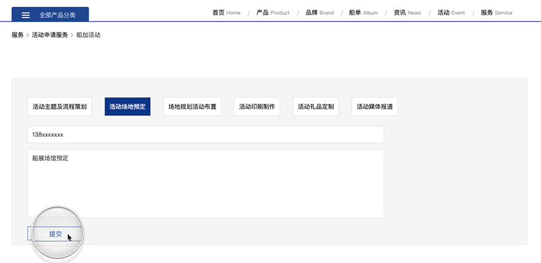Select 活动主题及流程策划 option
This screenshot has width=541, height=263.
tap(60, 106)
